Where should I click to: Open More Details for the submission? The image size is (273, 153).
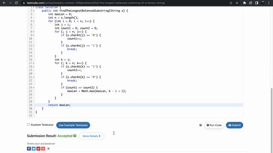[92, 136]
